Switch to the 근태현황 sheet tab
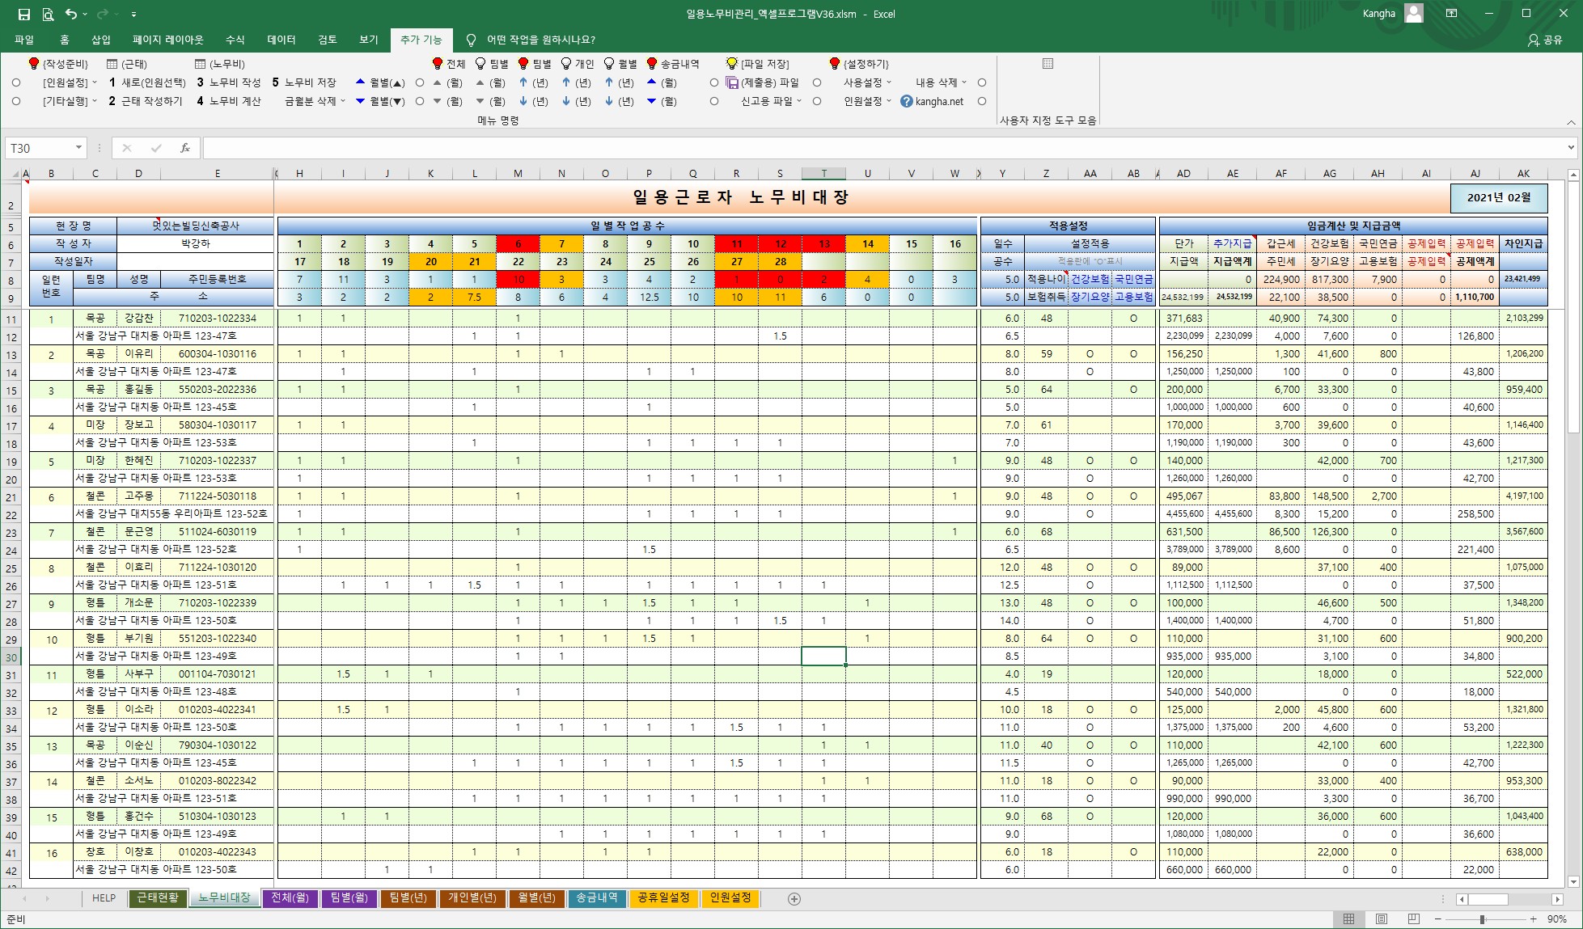Viewport: 1583px width, 929px height. 158,898
